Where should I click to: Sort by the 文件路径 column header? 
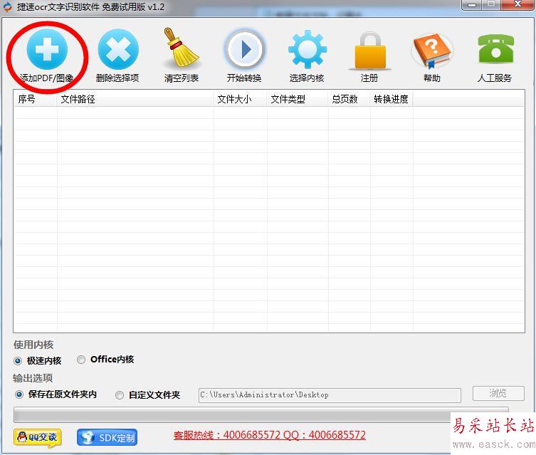tap(135, 100)
